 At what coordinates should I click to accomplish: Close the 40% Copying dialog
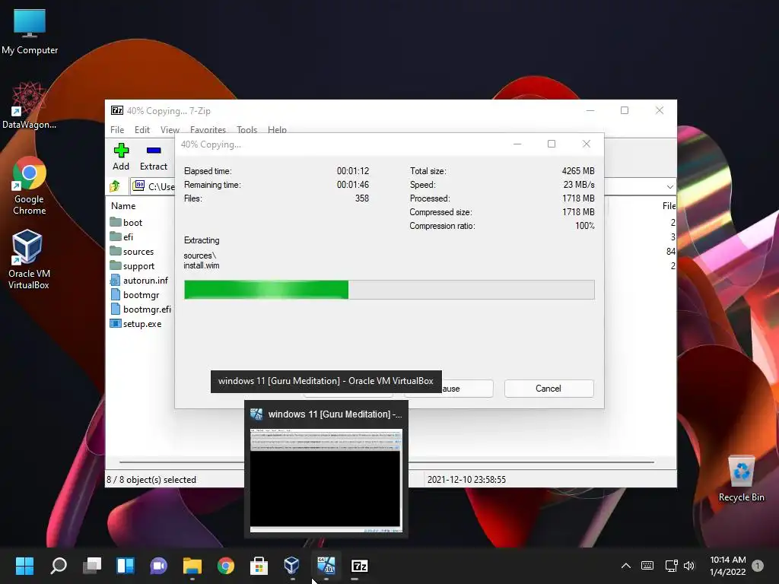point(587,144)
